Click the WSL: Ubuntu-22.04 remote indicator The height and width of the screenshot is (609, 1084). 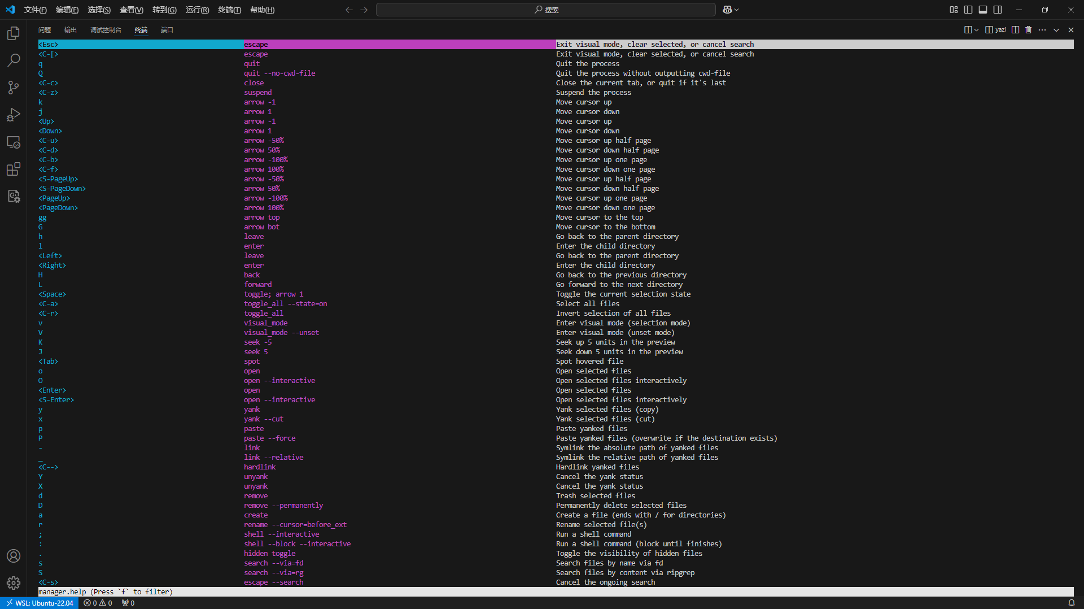40,603
